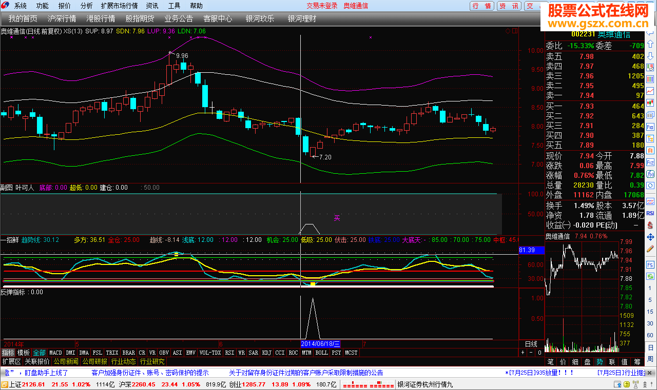Image resolution: width=657 pixels, height=390 pixels.
Task: Open the f(x) formula icon
Action: point(650,174)
